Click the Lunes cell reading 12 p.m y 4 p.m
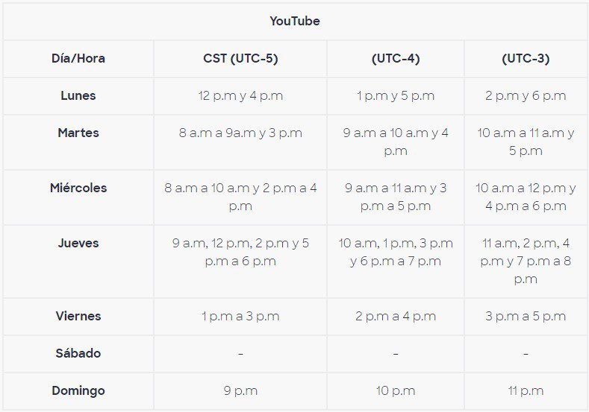 pyautogui.click(x=240, y=96)
